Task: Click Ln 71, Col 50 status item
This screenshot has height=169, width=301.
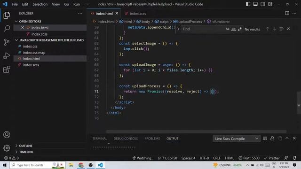Action: pos(167,158)
